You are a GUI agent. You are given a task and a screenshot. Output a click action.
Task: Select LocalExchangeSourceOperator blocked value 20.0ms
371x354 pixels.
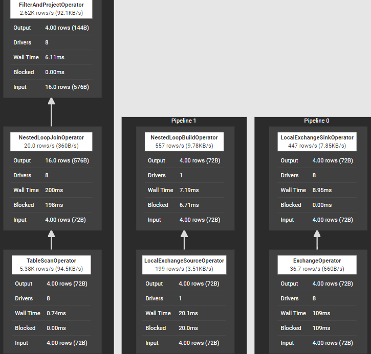pos(188,328)
